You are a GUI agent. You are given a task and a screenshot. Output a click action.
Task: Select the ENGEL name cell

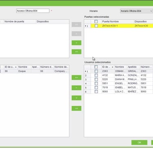click(120, 83)
